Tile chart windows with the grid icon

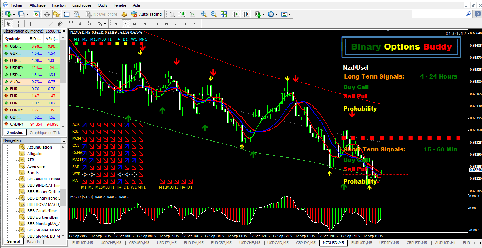tap(224, 14)
